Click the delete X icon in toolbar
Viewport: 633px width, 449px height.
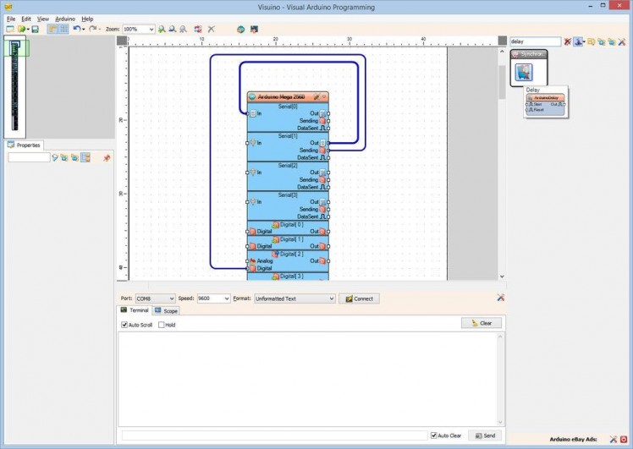pyautogui.click(x=212, y=29)
